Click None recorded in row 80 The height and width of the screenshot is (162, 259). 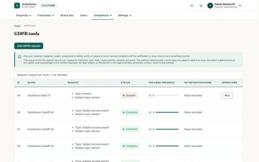point(193,146)
